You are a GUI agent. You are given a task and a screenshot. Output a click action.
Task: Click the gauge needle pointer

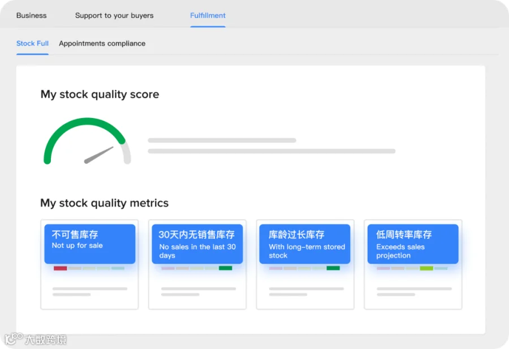98,155
